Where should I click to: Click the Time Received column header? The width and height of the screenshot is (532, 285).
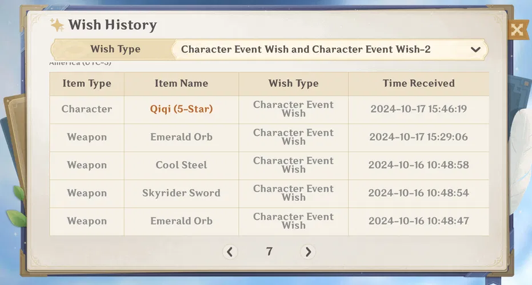[418, 83]
